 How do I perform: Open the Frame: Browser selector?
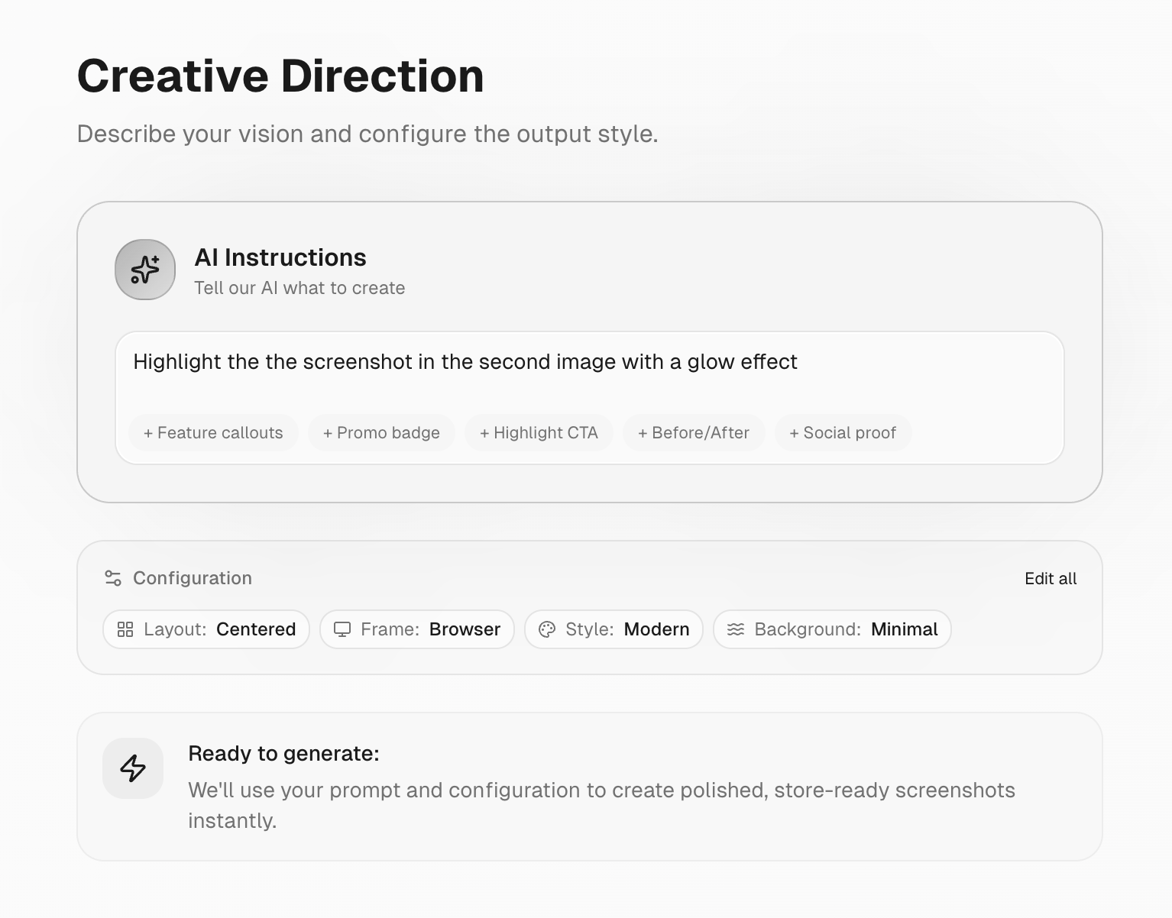pyautogui.click(x=416, y=629)
